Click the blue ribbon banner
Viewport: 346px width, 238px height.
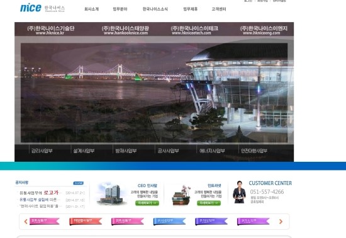169,221
